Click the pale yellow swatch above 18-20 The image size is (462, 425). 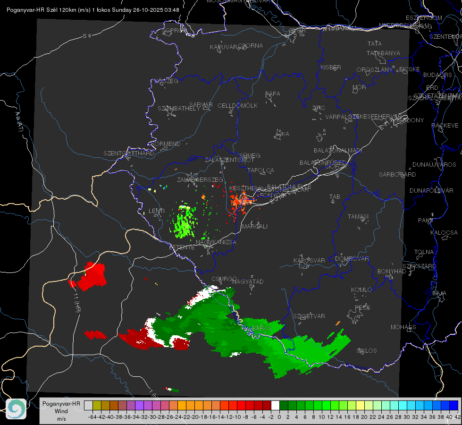click(x=361, y=405)
